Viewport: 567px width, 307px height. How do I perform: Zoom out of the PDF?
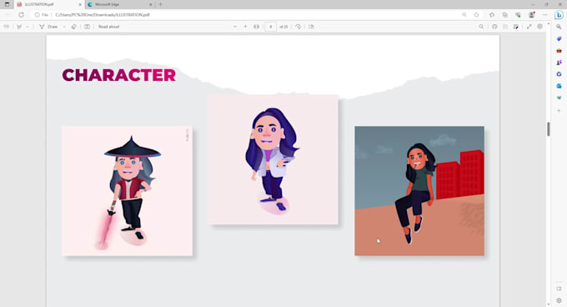(x=235, y=27)
